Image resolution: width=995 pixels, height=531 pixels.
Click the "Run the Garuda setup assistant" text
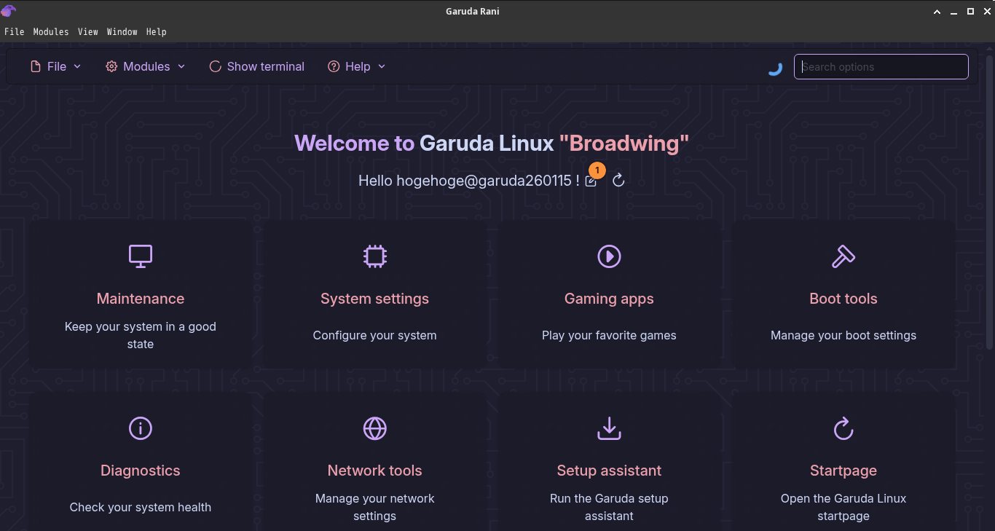tap(609, 507)
